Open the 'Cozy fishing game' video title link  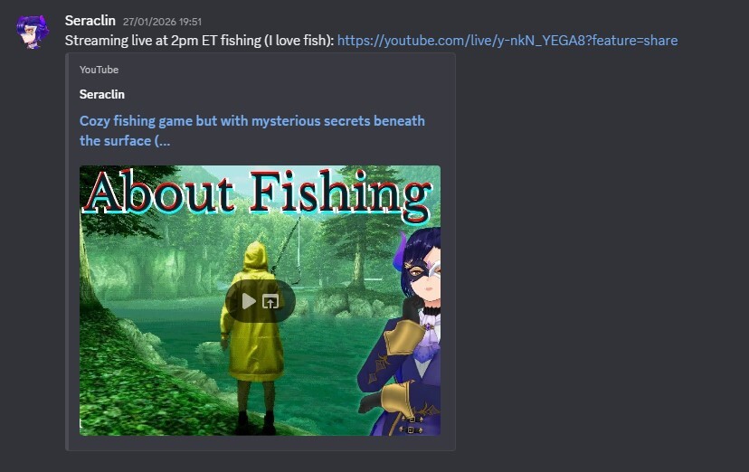[252, 131]
